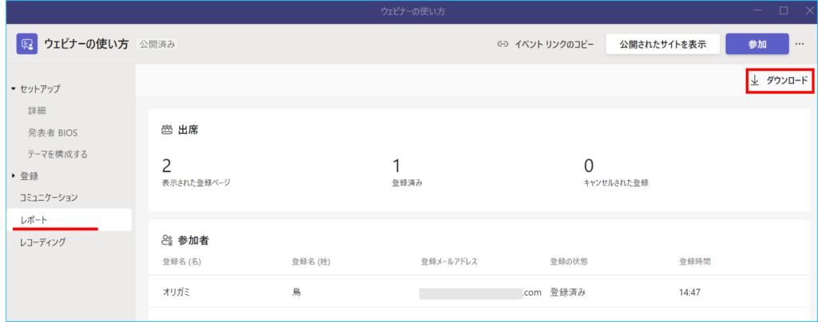The image size is (818, 322).
Task: Click the 公開済み status badge
Action: click(157, 44)
